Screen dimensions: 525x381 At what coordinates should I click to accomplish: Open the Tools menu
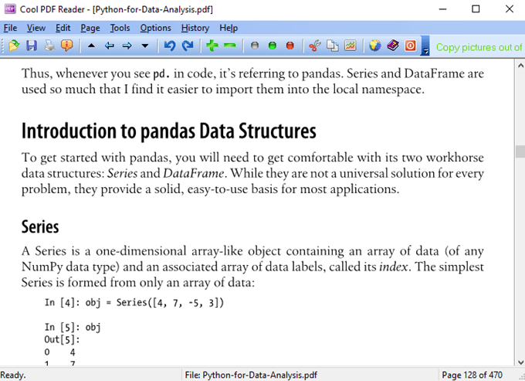(x=120, y=28)
